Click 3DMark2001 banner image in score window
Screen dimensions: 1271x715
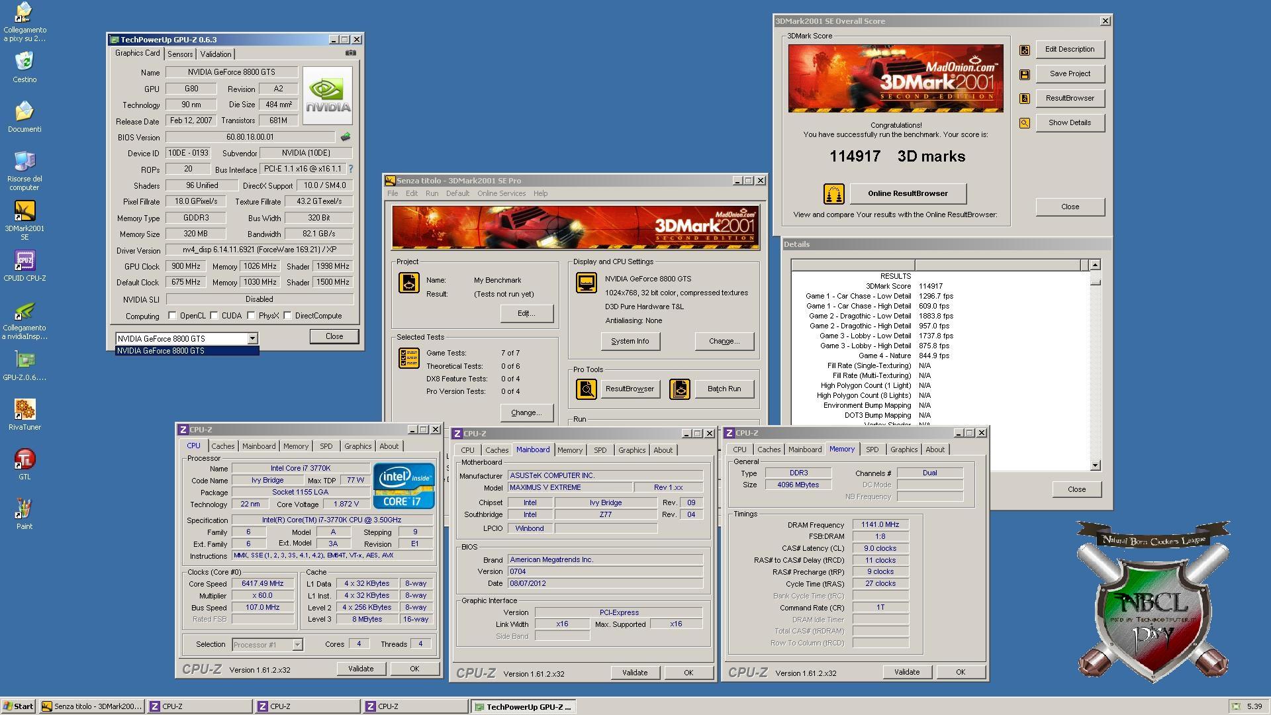tap(896, 79)
